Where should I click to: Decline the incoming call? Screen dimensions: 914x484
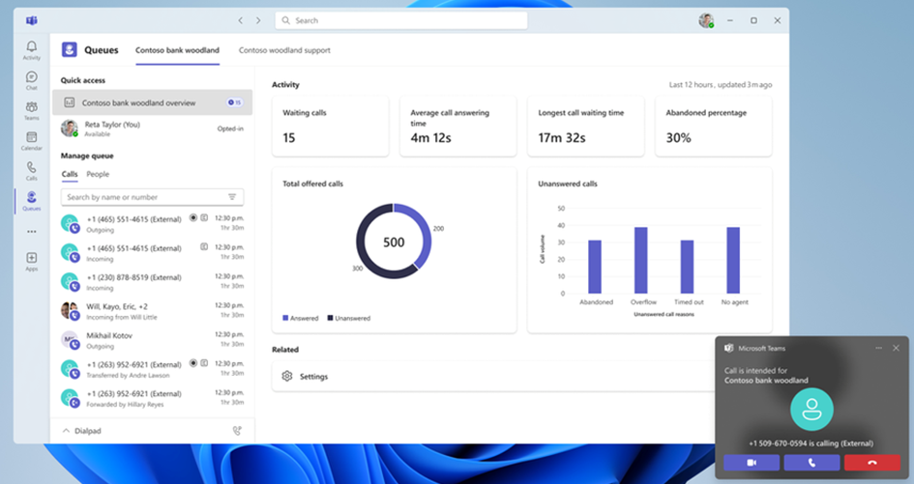(871, 463)
